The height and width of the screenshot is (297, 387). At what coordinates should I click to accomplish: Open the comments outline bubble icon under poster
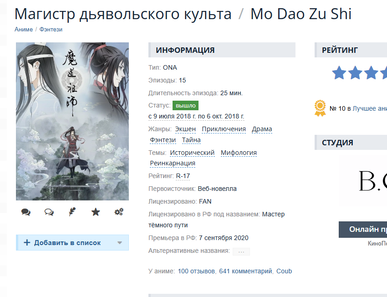click(49, 212)
